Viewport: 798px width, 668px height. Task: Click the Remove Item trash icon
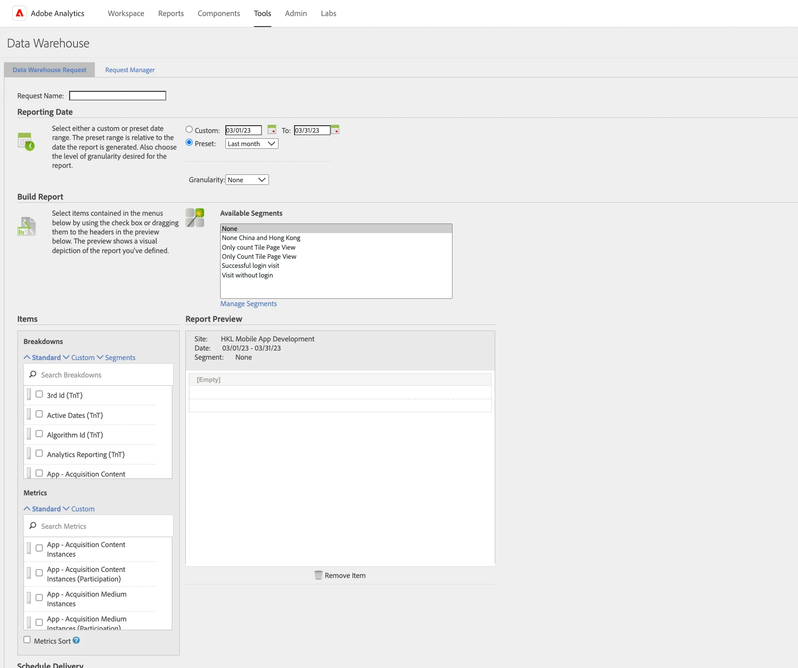(319, 575)
